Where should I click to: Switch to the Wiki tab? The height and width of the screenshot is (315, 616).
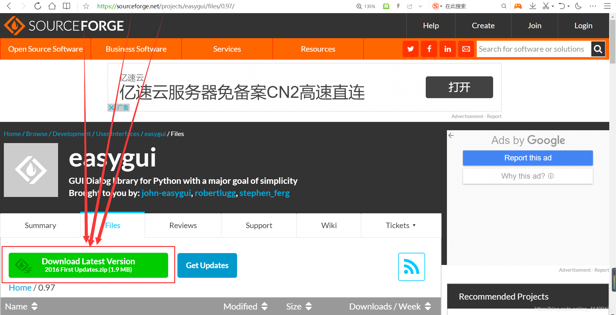tap(329, 226)
